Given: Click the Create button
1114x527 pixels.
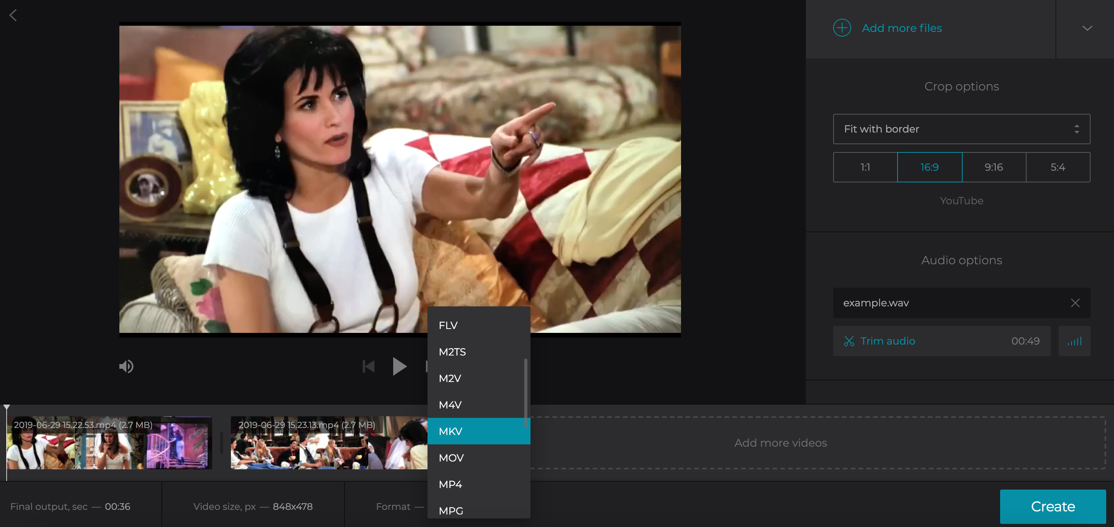Looking at the screenshot, I should point(1053,506).
